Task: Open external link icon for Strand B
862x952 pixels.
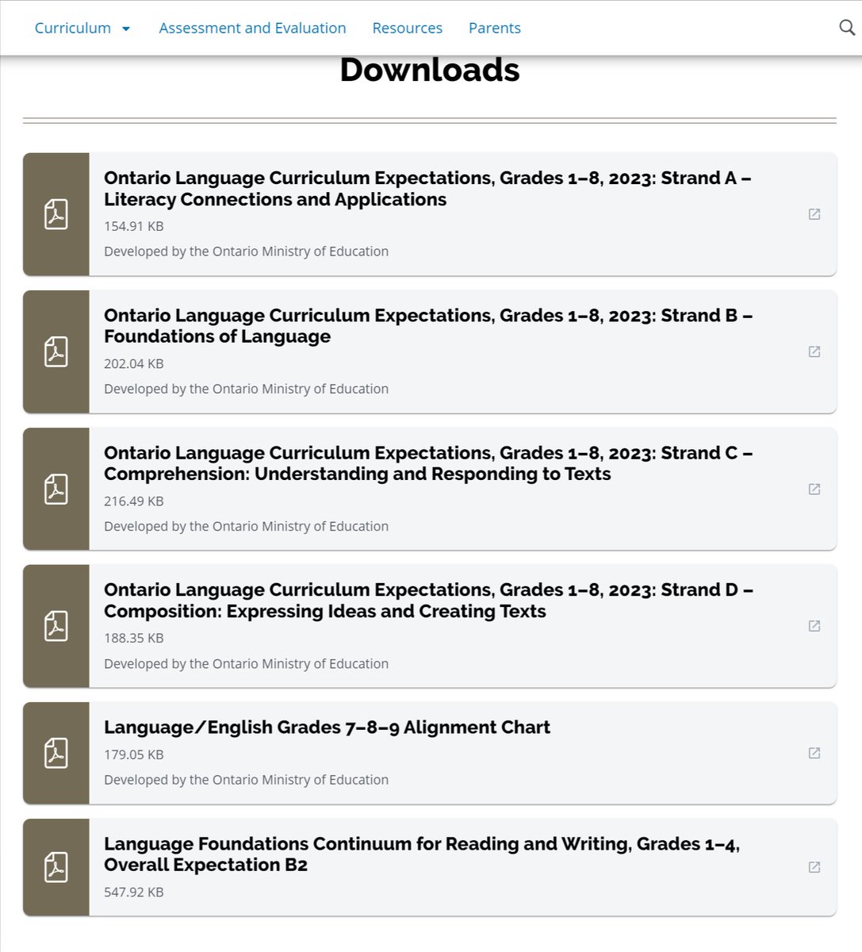Action: pyautogui.click(x=814, y=351)
